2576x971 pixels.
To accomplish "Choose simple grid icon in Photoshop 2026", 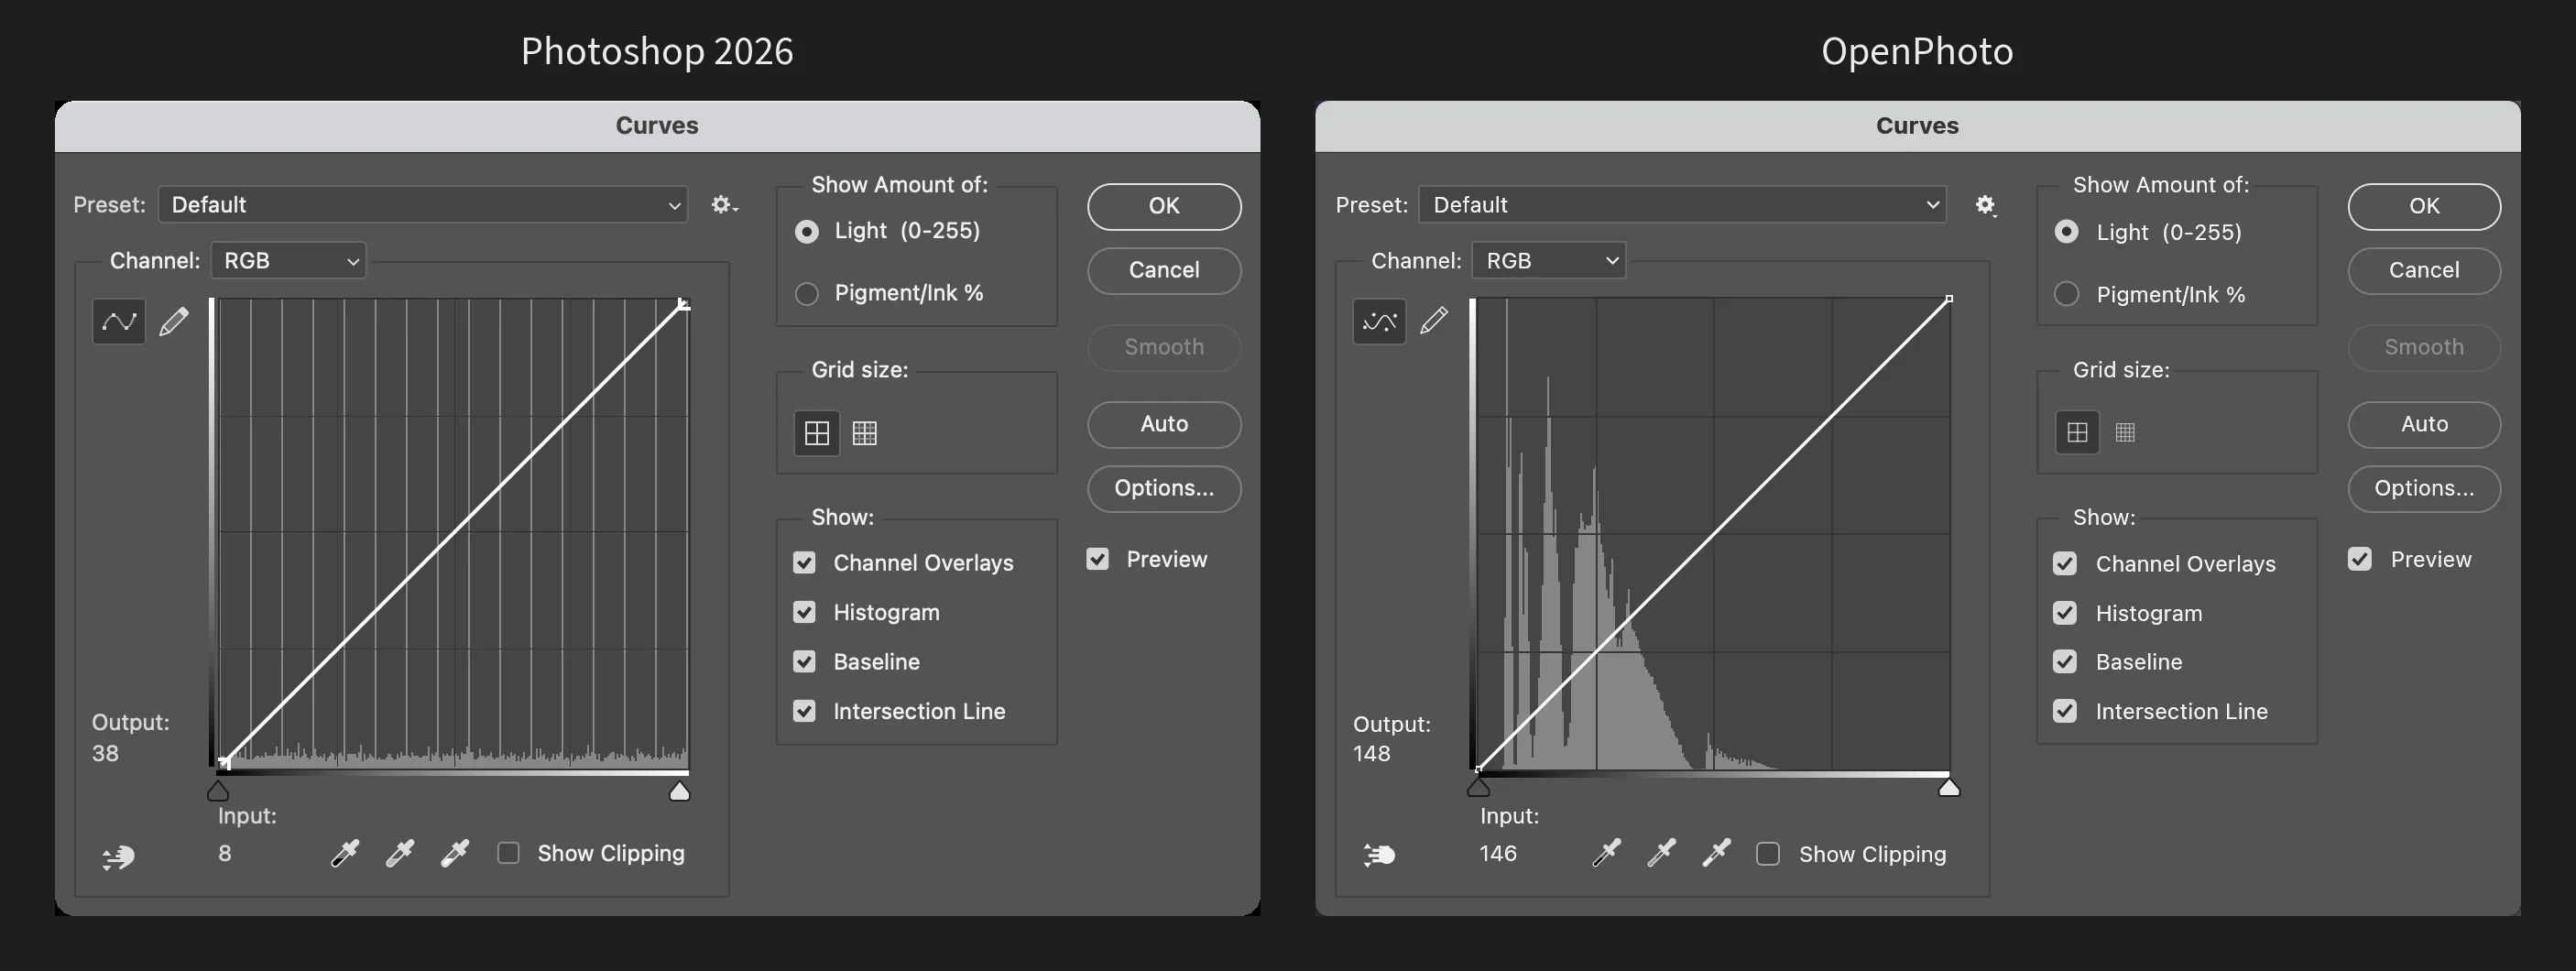I will click(817, 433).
